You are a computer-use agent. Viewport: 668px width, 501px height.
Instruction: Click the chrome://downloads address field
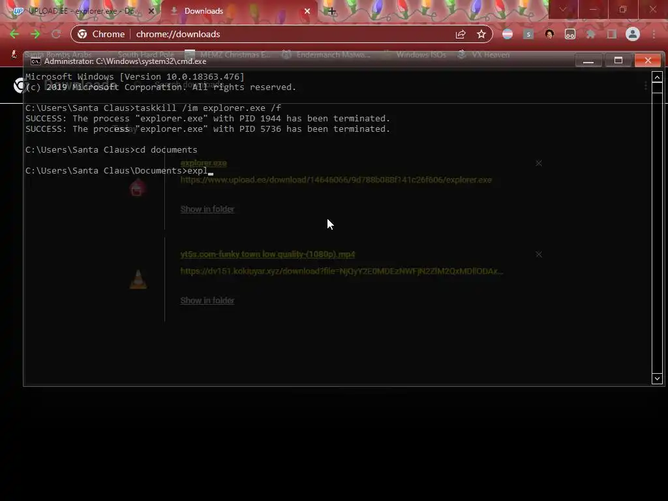[x=177, y=34]
